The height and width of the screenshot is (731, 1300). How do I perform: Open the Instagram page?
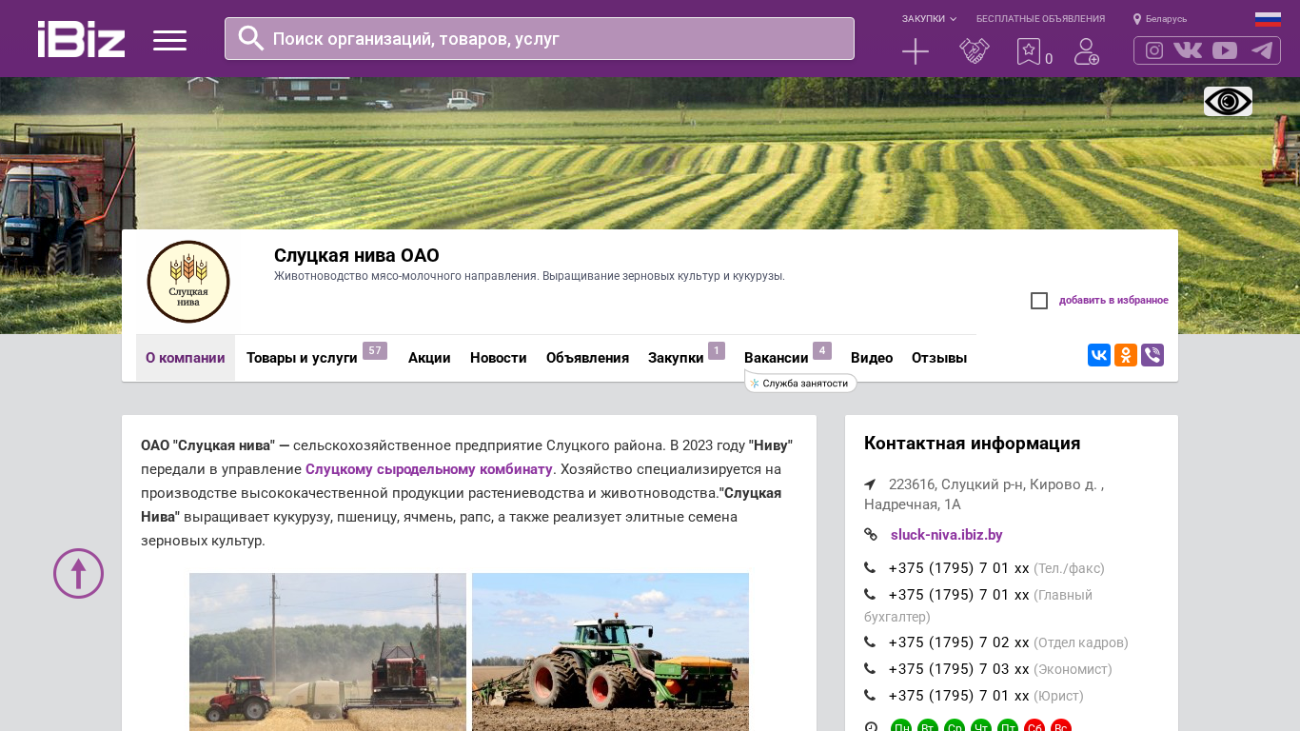(1154, 50)
